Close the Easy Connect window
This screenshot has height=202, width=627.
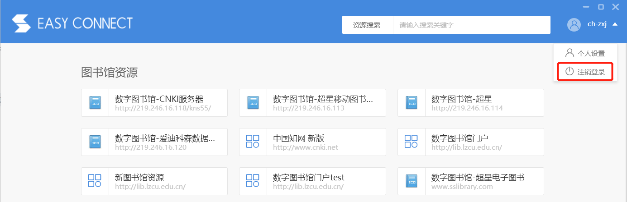tap(615, 7)
